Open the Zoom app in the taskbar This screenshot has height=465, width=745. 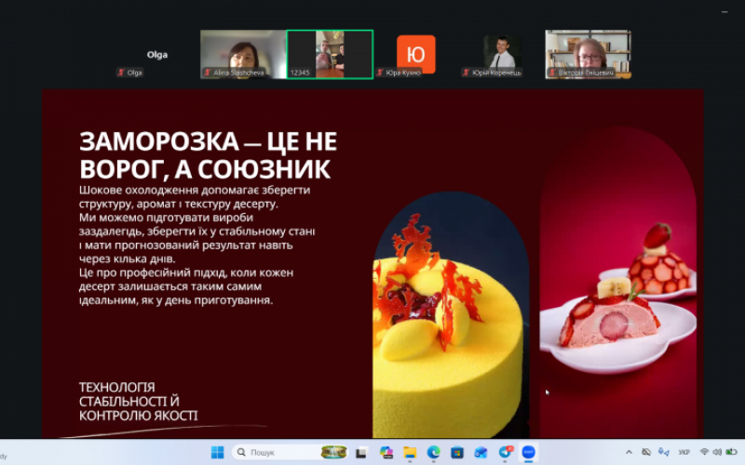[x=529, y=452]
